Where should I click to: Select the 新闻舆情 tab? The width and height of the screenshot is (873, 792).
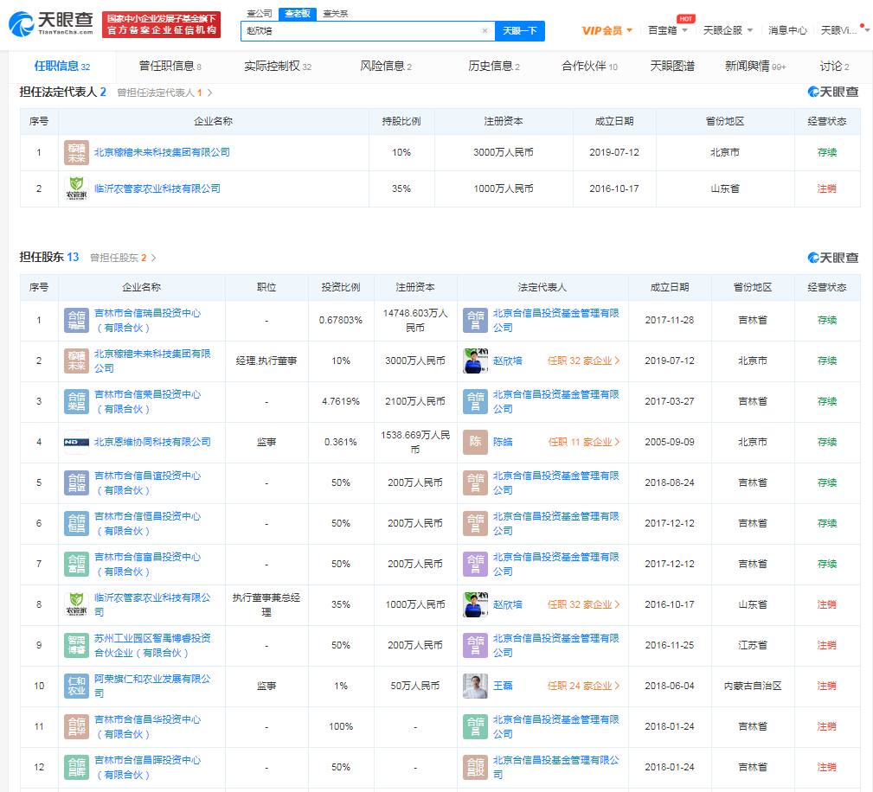[x=755, y=67]
